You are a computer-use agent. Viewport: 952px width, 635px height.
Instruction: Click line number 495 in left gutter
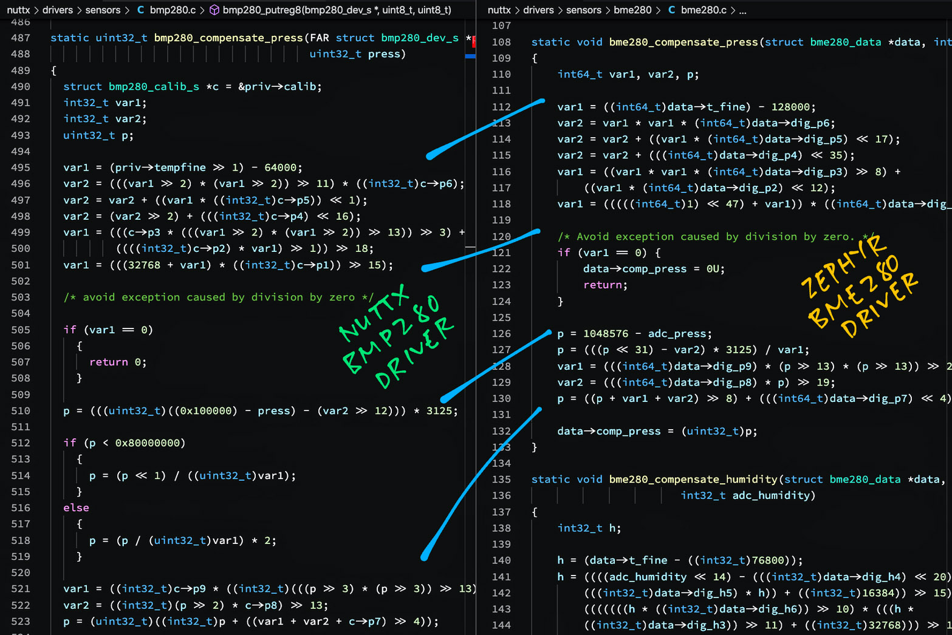[21, 168]
